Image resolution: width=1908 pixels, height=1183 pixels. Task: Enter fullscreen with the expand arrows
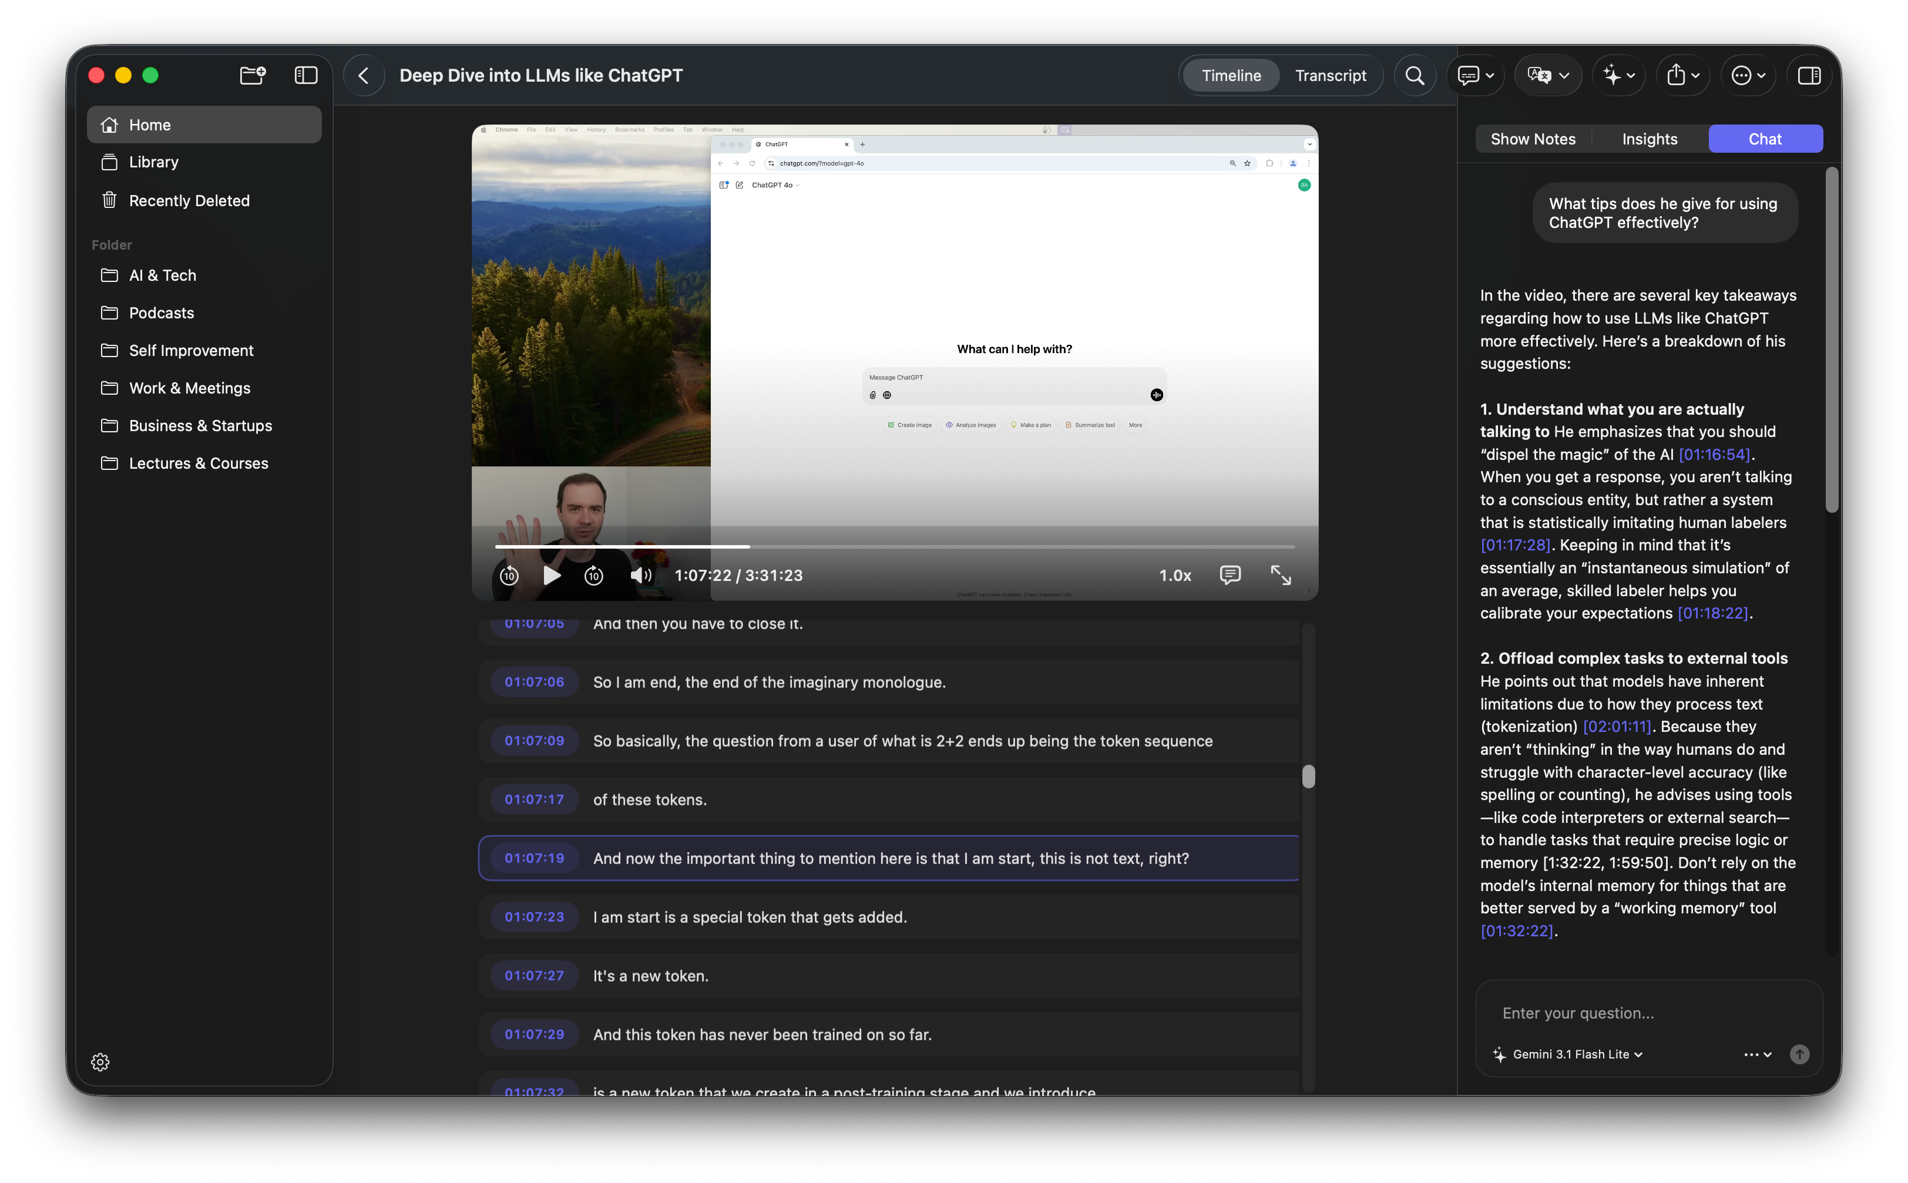click(1281, 575)
